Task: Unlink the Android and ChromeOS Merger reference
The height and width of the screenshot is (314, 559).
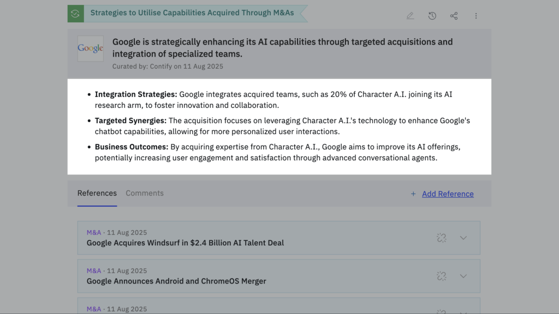Action: (x=442, y=276)
